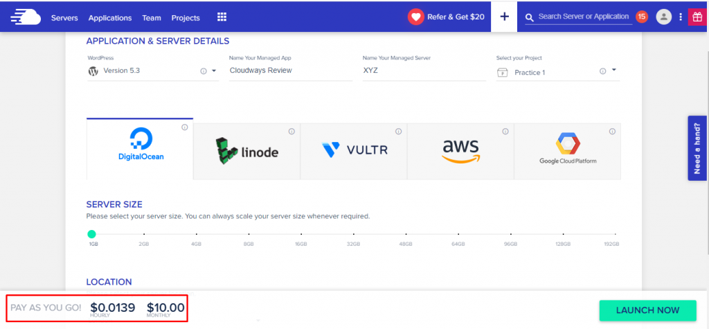Click the plus add button

click(x=504, y=17)
